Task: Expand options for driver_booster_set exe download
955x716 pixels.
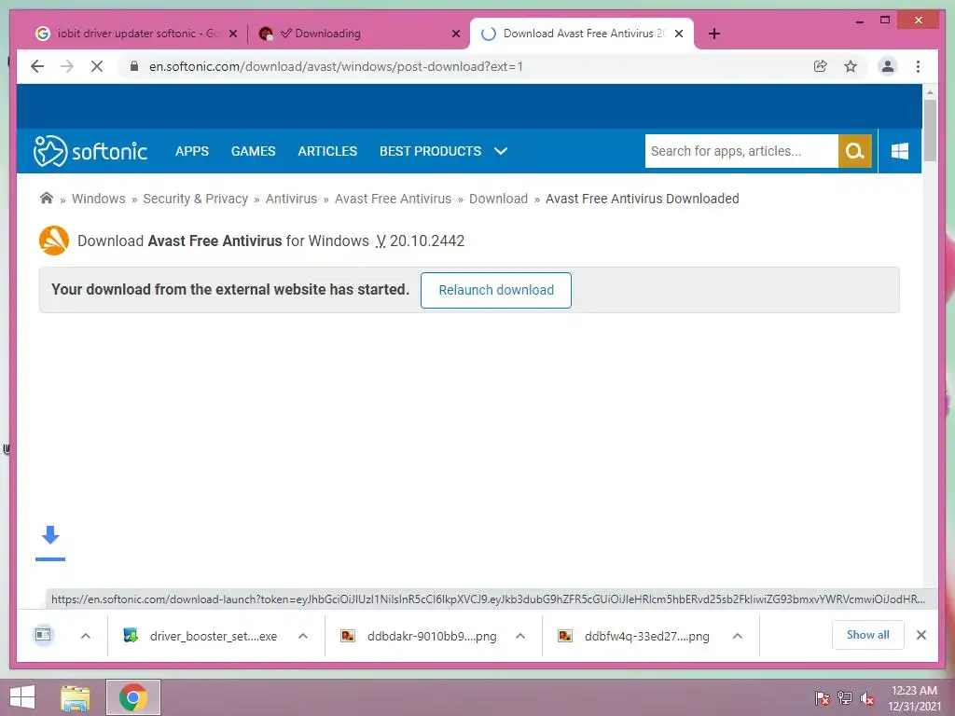Action: 303,636
